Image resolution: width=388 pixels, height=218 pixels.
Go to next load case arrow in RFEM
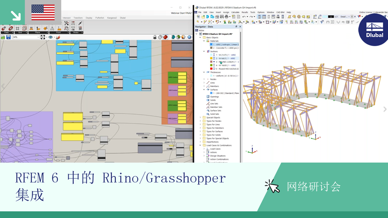[355, 16]
